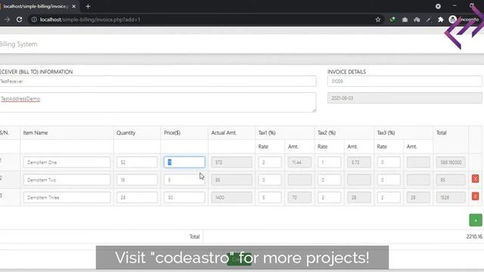The image size is (484, 272).
Task: Click the Tax3 (%) column header
Action: pos(386,133)
